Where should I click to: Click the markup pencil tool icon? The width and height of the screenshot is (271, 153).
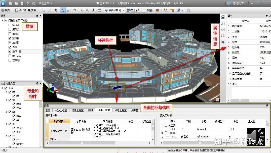178,10
